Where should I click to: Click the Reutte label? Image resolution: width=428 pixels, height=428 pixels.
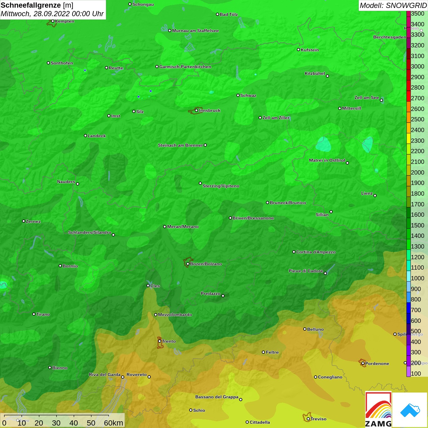tap(116, 68)
